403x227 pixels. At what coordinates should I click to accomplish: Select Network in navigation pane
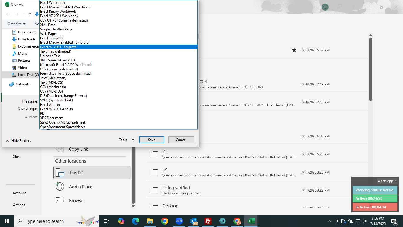coord(19,84)
